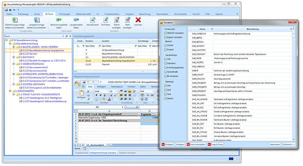Collapse the 0.2 BAUTAFELN folder

click(x=13, y=57)
